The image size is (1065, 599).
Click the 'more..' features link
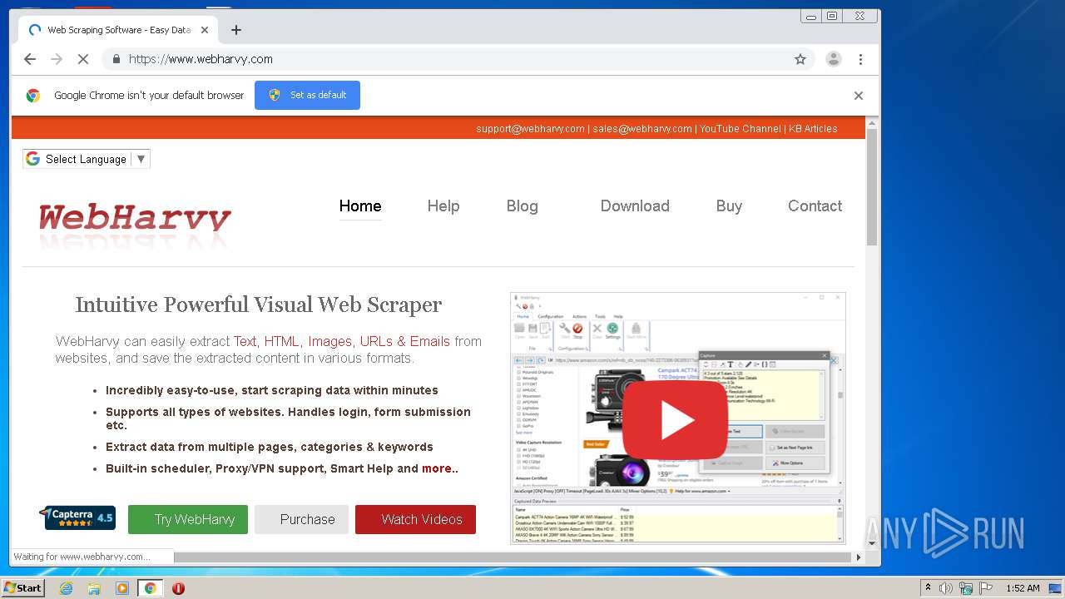point(440,468)
